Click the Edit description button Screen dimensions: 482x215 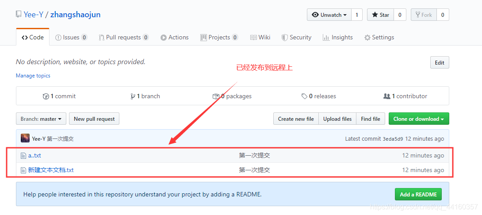(440, 62)
